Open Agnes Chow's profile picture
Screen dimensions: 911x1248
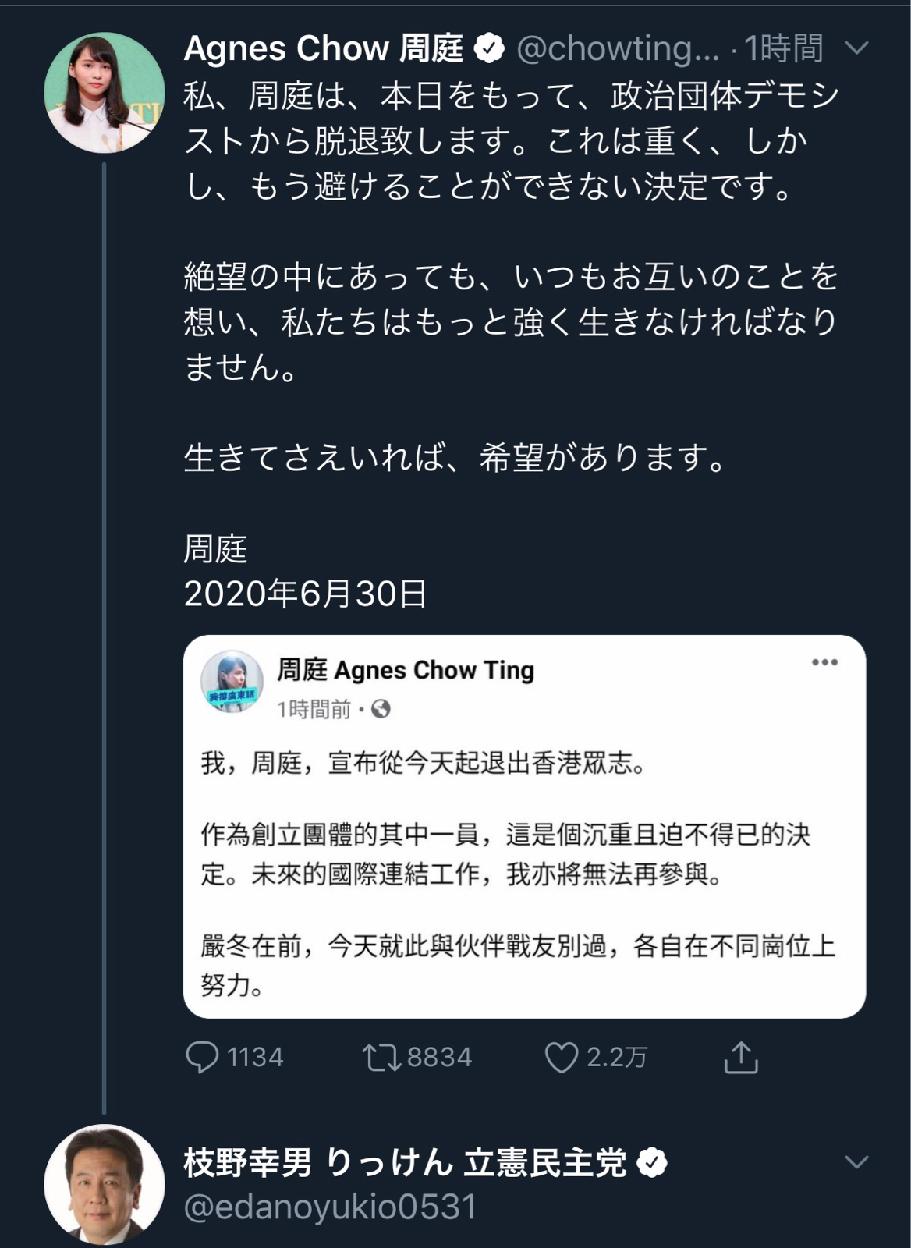pos(105,92)
